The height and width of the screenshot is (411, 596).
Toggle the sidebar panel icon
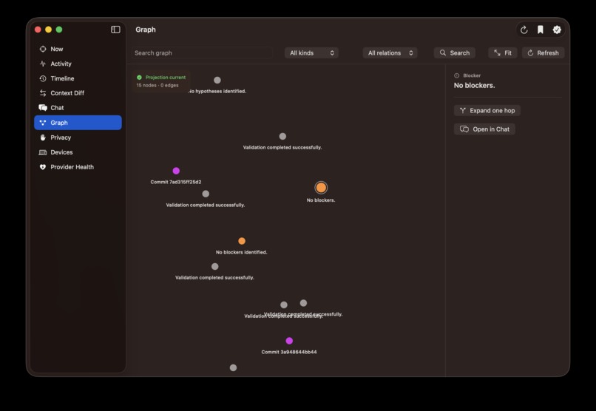tap(115, 30)
